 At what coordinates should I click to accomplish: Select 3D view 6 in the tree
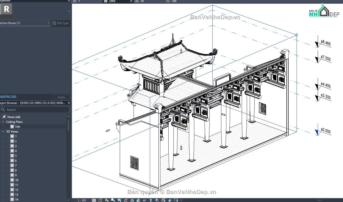pos(16,161)
